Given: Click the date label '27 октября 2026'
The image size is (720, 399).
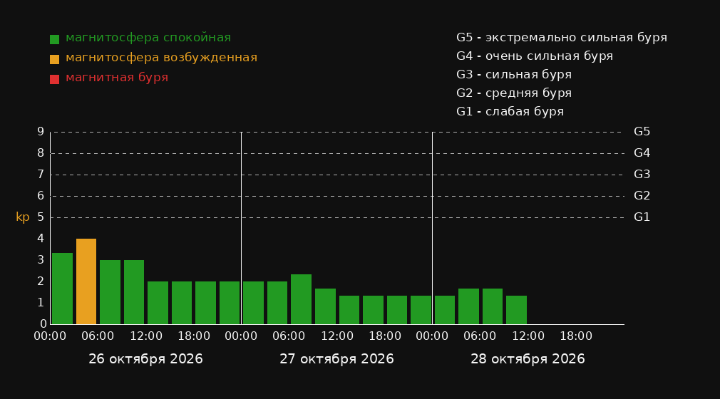Looking at the screenshot, I should tap(336, 359).
